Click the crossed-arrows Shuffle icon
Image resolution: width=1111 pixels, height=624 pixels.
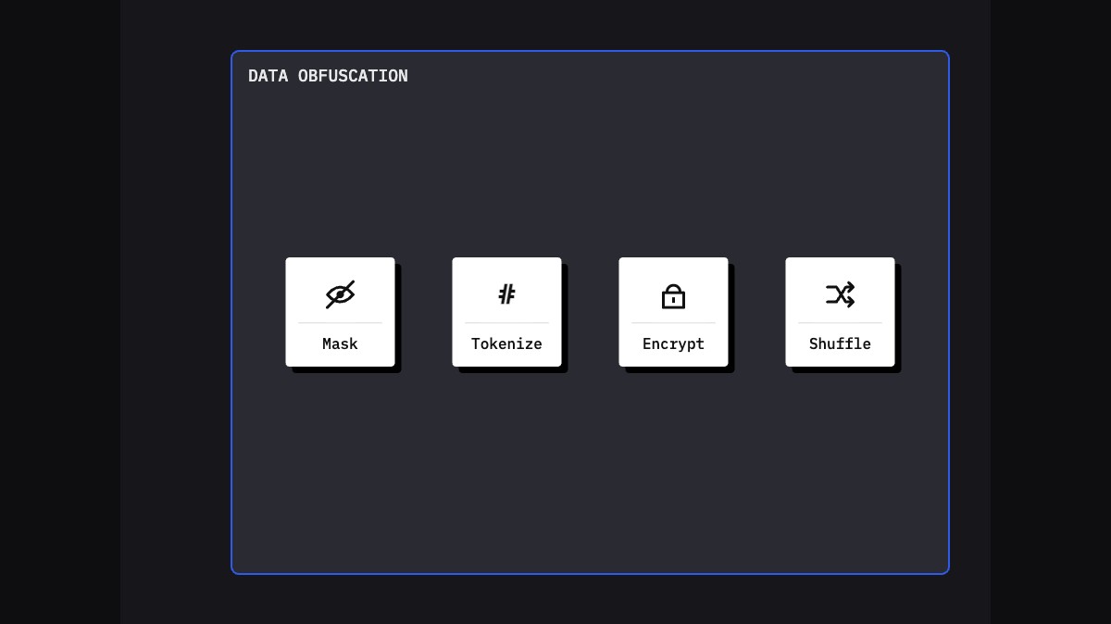(x=840, y=294)
